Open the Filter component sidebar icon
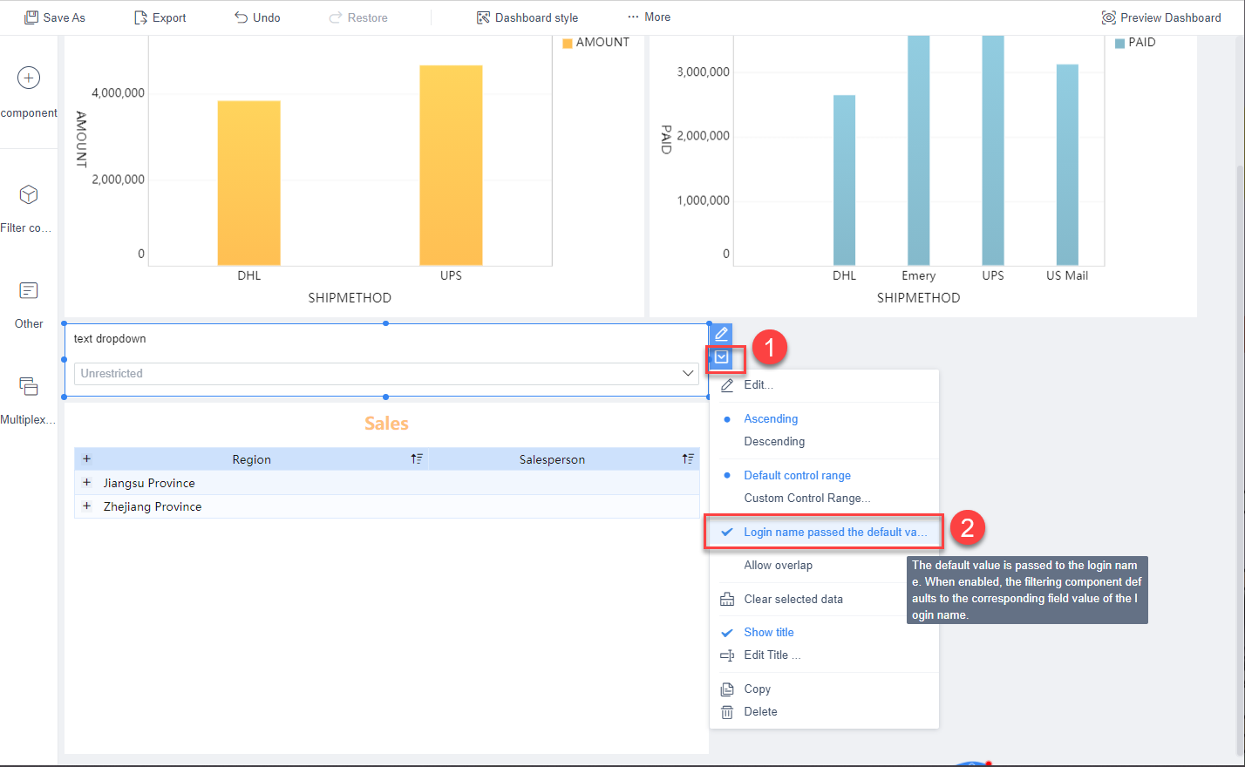 29,193
